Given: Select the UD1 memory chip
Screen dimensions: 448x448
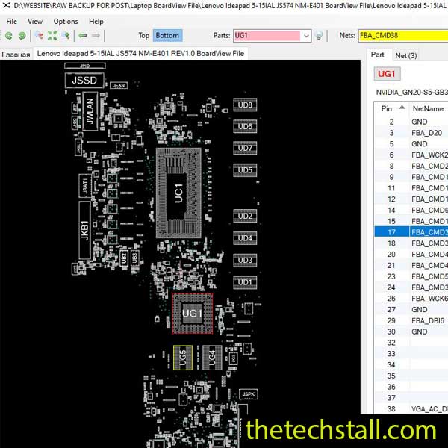Looking at the screenshot, I should [245, 282].
